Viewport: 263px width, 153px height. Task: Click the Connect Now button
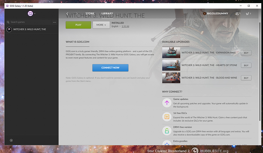pos(110,68)
